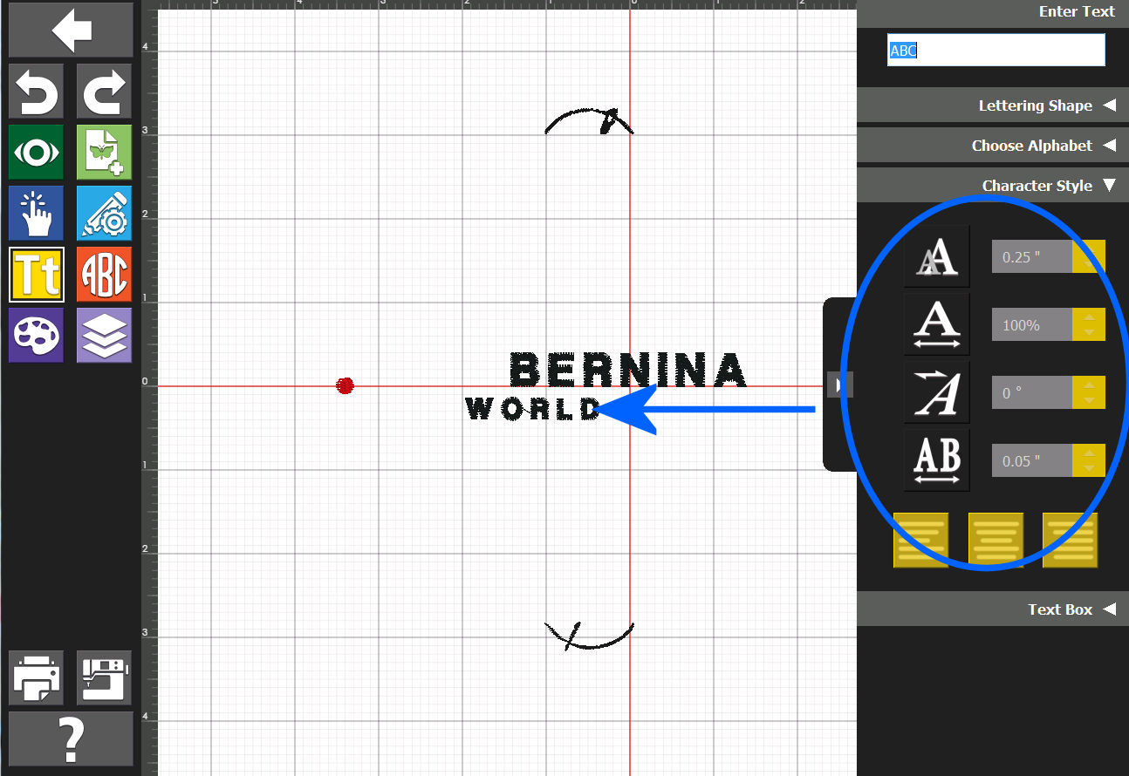Screen dimensions: 1129x776
Task: Adjust slant with 0 ° stepper arrows
Action: [1089, 393]
